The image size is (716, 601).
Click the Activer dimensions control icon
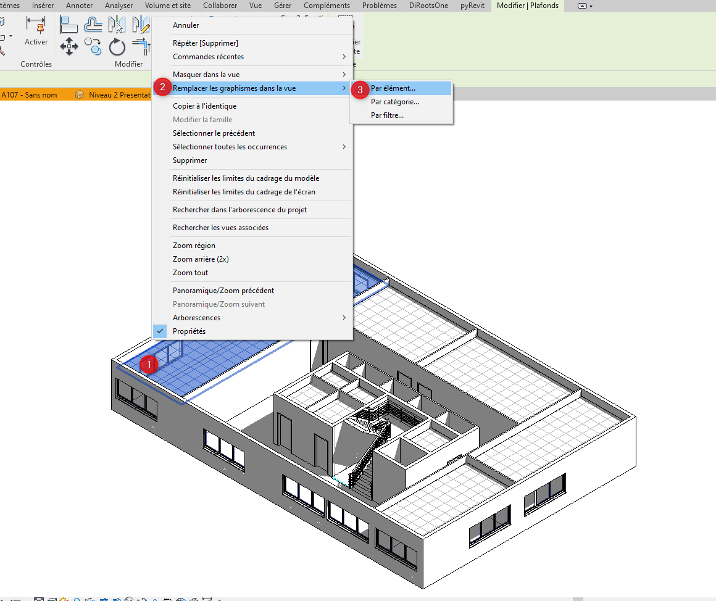[36, 25]
